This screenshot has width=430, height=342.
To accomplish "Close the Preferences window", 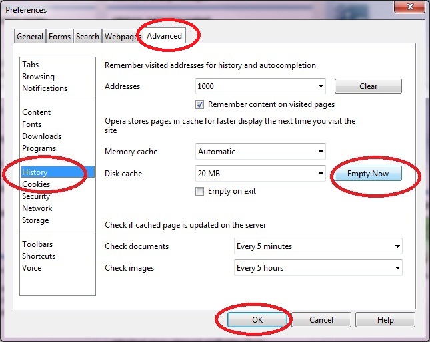I will (x=410, y=6).
